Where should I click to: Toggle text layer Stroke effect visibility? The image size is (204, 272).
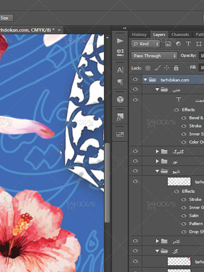pos(184,126)
